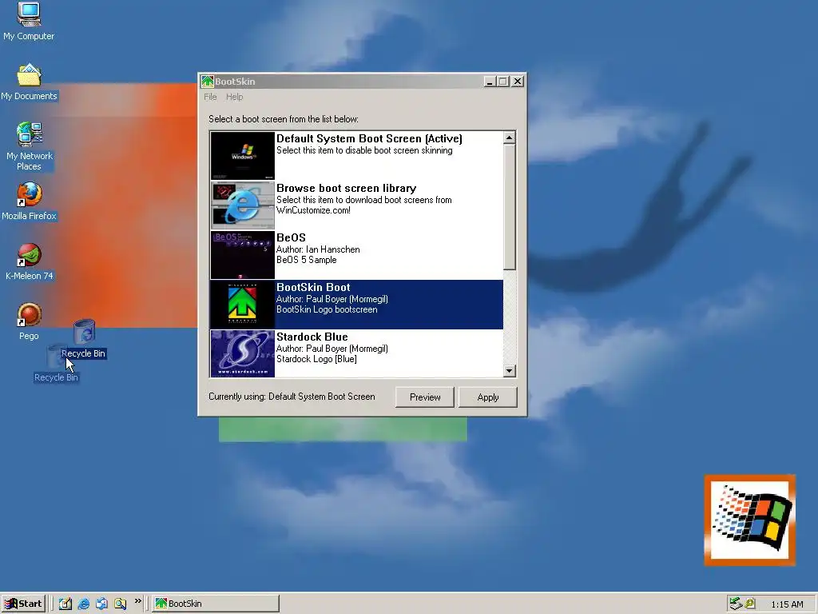Click the Preview button
The width and height of the screenshot is (818, 614).
click(425, 397)
